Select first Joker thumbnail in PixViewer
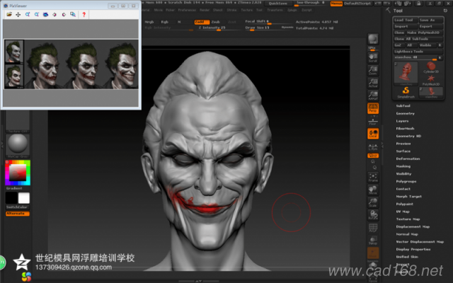Viewport: 453px width, 283px height. [14, 52]
